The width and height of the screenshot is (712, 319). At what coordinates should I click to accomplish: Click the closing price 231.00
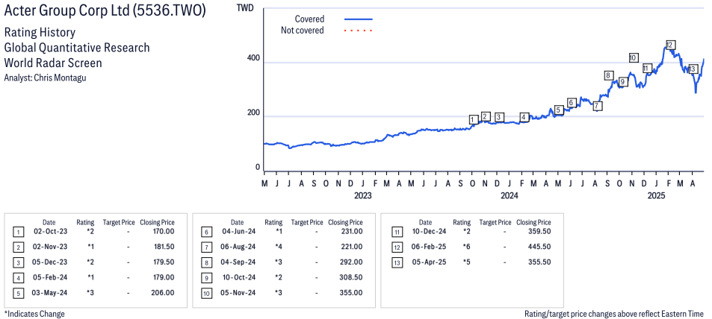351,232
